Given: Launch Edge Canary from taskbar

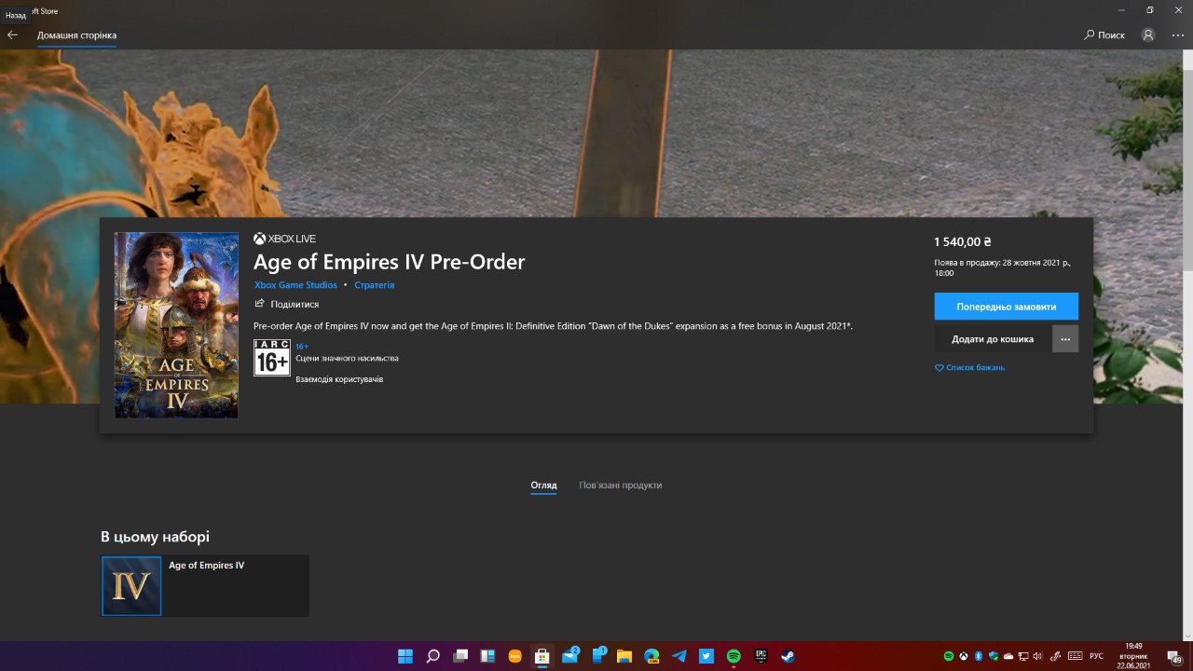Looking at the screenshot, I should pos(651,656).
